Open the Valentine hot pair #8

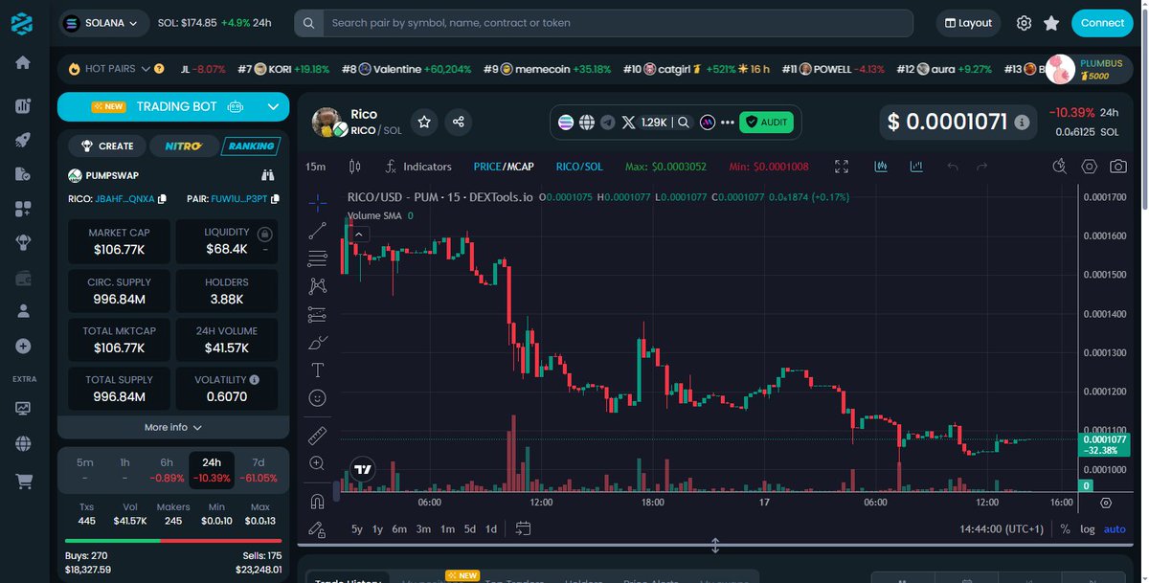pyautogui.click(x=407, y=69)
